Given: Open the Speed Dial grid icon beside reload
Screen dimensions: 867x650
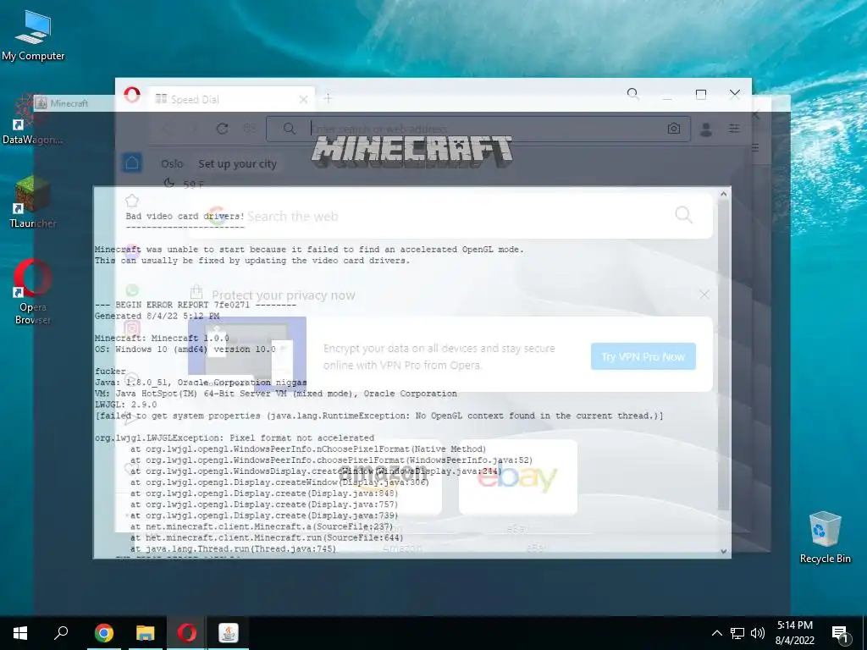Looking at the screenshot, I should [250, 129].
